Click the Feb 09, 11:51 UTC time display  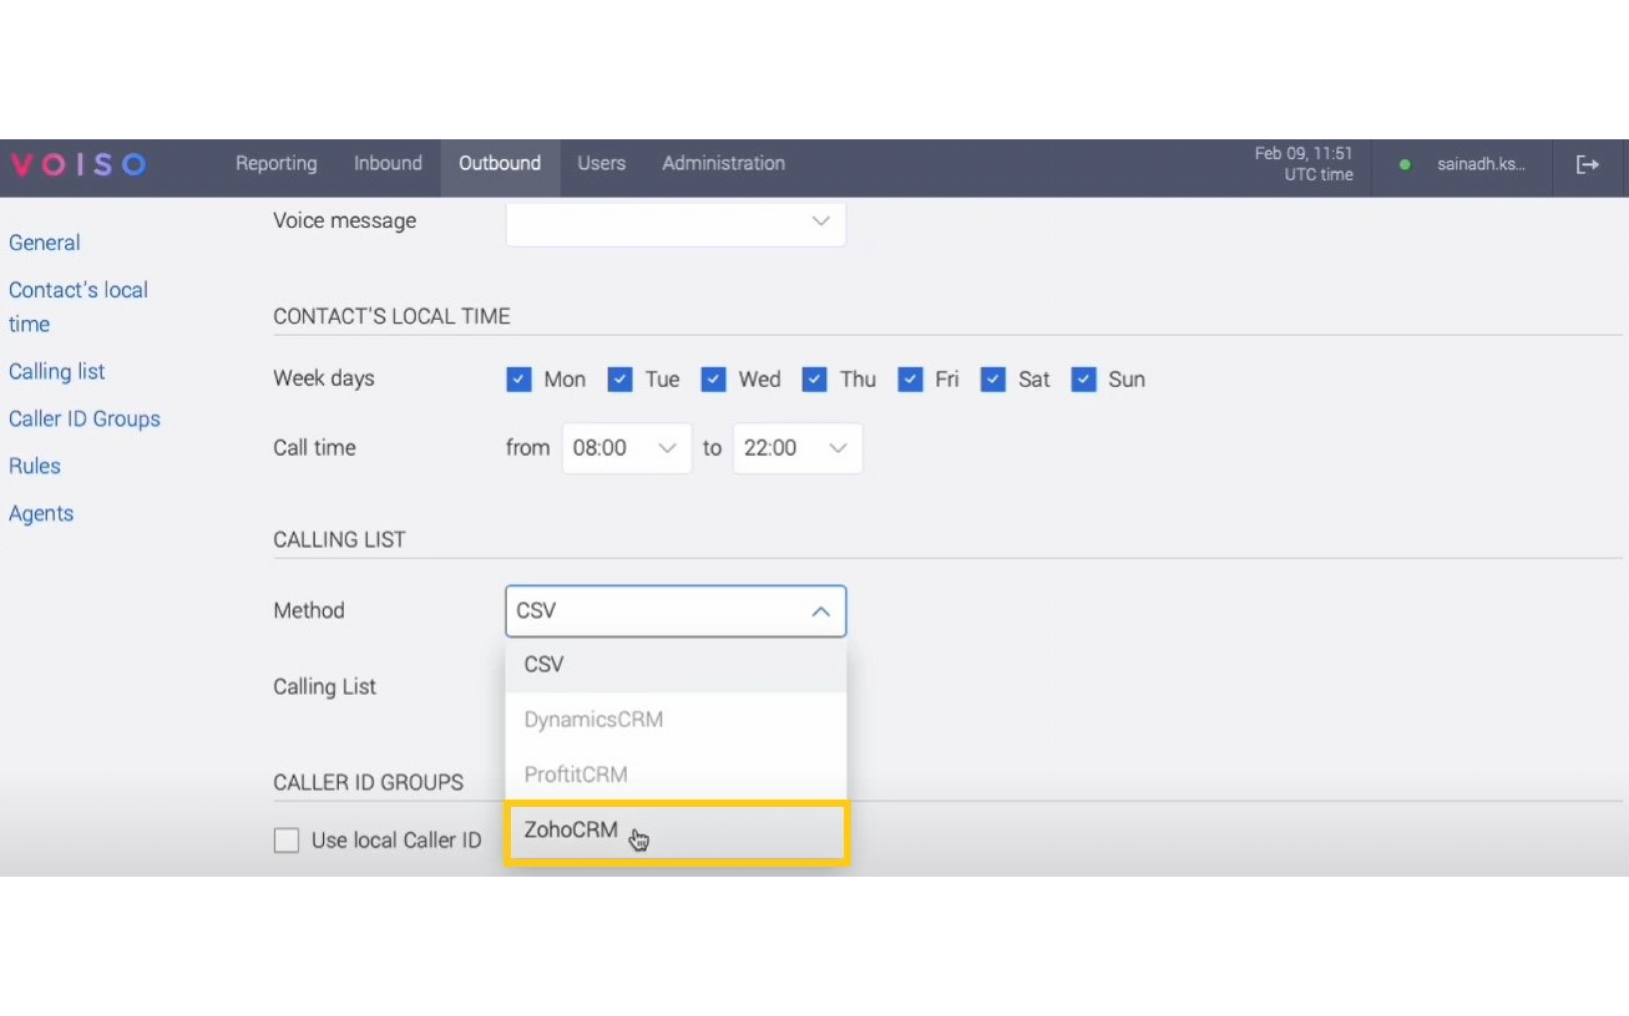point(1303,164)
